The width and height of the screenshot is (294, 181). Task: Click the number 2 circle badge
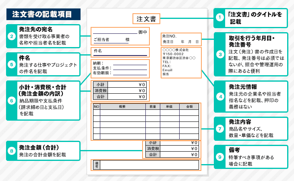[x=12, y=36]
